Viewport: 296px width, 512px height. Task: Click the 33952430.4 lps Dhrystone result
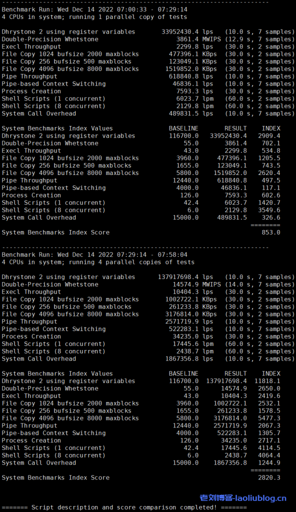tap(187, 32)
